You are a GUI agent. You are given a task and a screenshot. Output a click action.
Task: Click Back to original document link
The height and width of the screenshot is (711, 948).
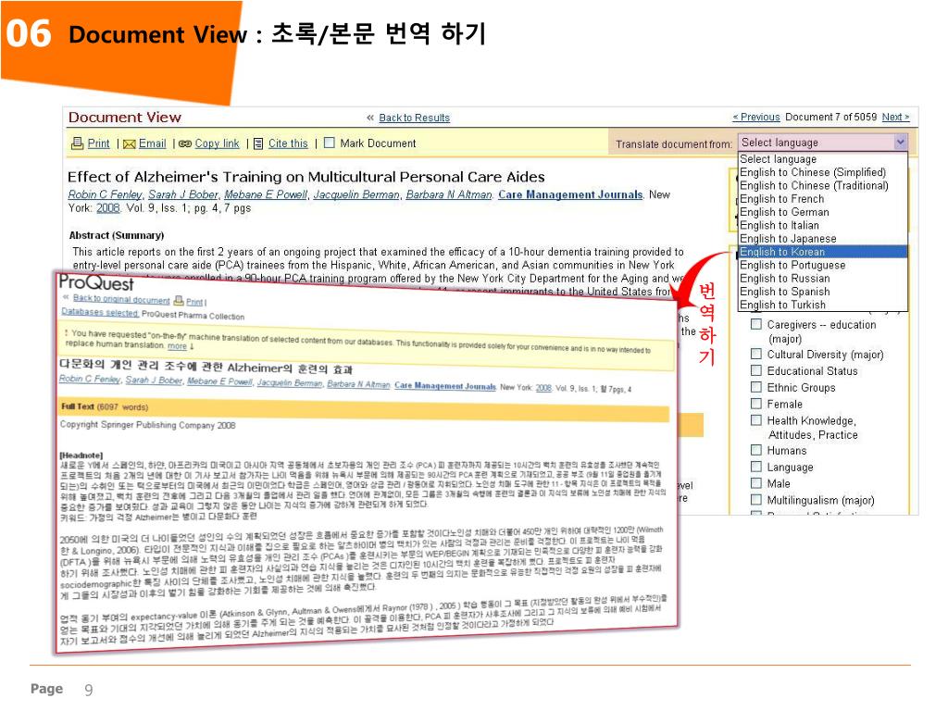pyautogui.click(x=121, y=299)
